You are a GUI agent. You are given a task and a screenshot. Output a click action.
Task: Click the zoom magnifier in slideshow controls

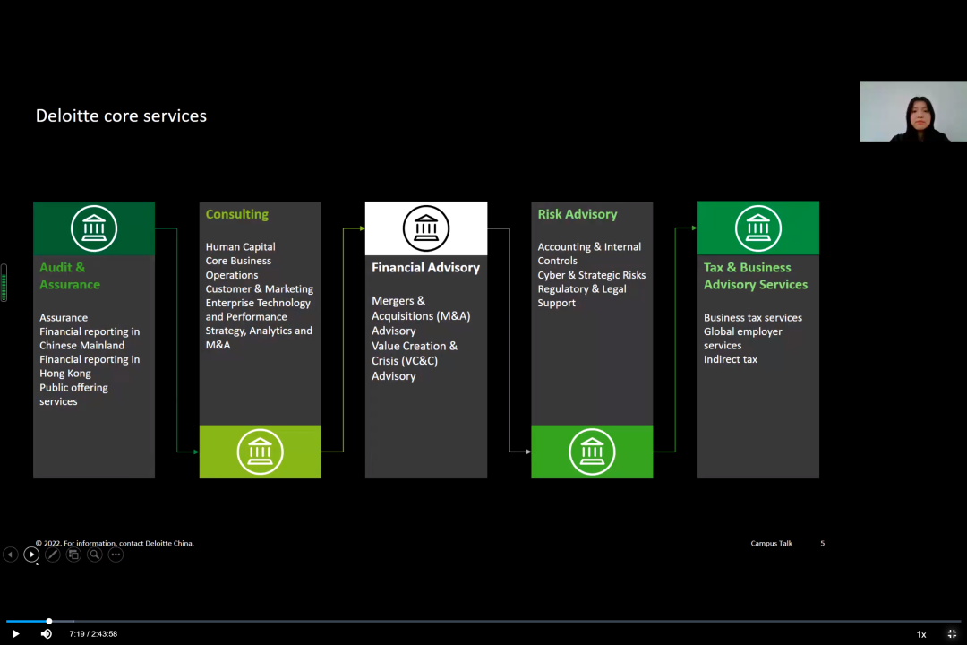(x=94, y=555)
